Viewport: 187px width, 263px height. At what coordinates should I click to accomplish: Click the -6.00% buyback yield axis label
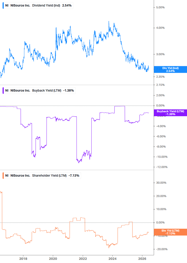161,136
